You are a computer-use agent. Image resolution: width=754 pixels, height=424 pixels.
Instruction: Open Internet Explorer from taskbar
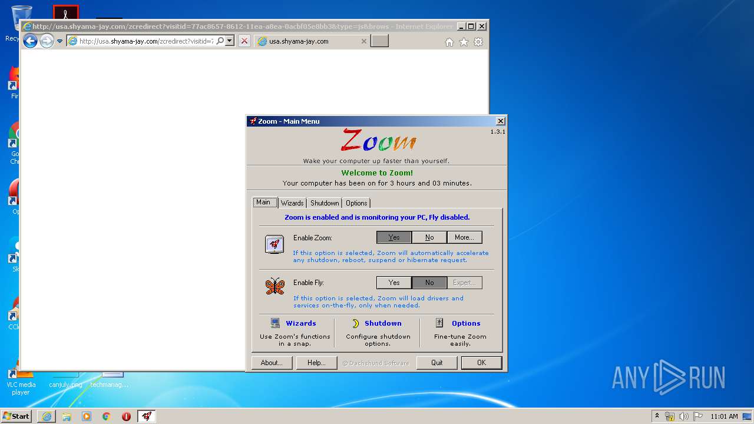click(x=47, y=416)
